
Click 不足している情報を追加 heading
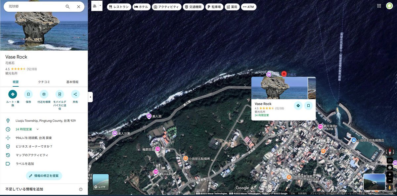[x=24, y=189]
